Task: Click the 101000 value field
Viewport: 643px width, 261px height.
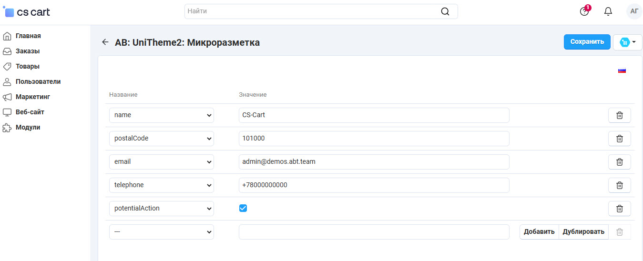Action: click(374, 139)
